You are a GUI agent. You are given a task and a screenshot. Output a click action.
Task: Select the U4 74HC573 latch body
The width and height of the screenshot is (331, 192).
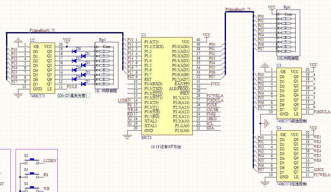(x=289, y=156)
